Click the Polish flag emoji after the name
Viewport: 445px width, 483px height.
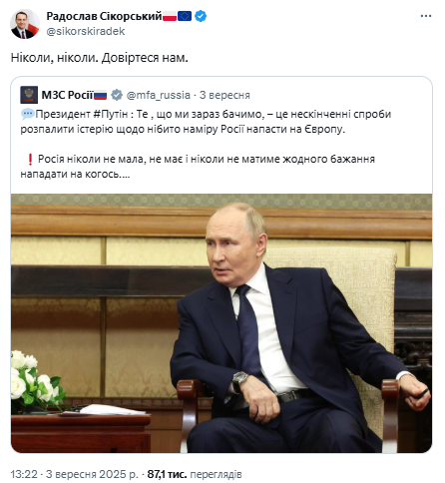tap(170, 16)
